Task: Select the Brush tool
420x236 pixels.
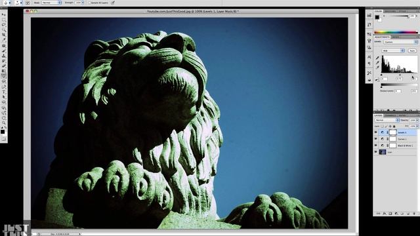Action: pos(4,51)
